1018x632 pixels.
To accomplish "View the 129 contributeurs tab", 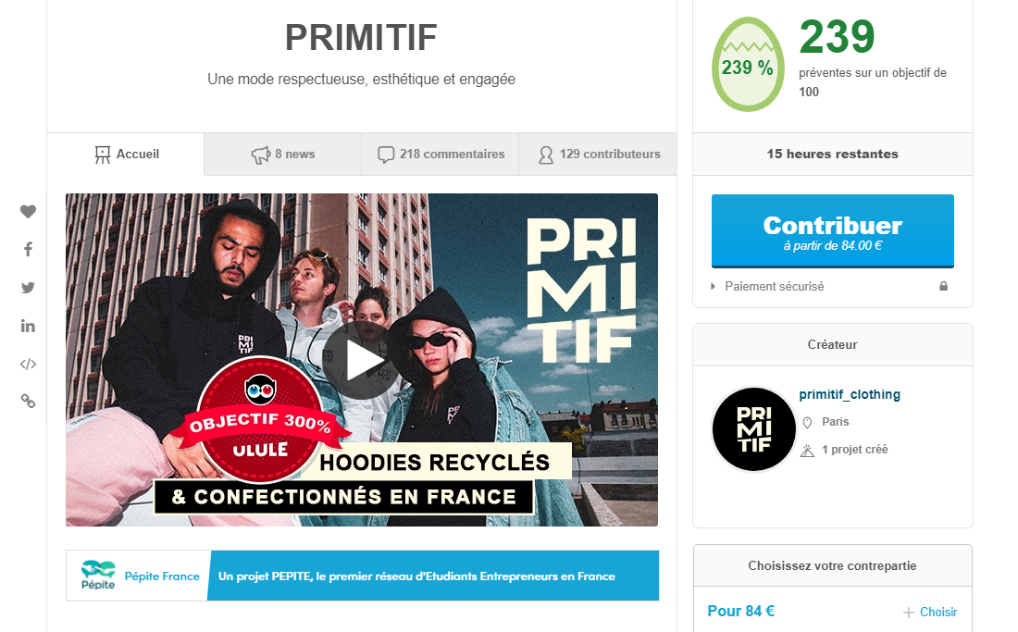I will (598, 155).
